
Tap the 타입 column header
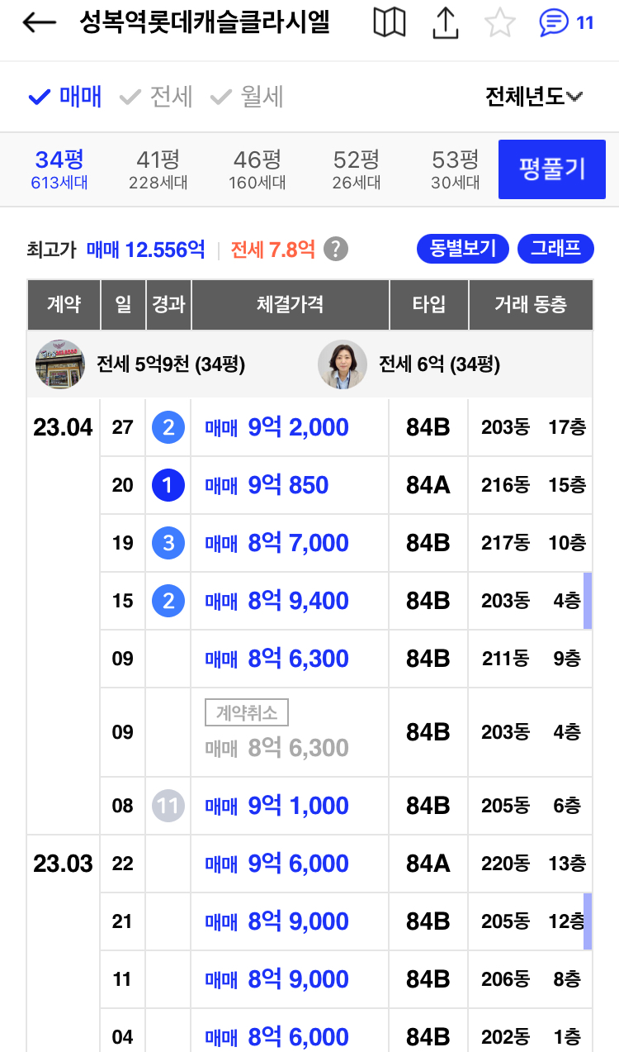pos(429,305)
